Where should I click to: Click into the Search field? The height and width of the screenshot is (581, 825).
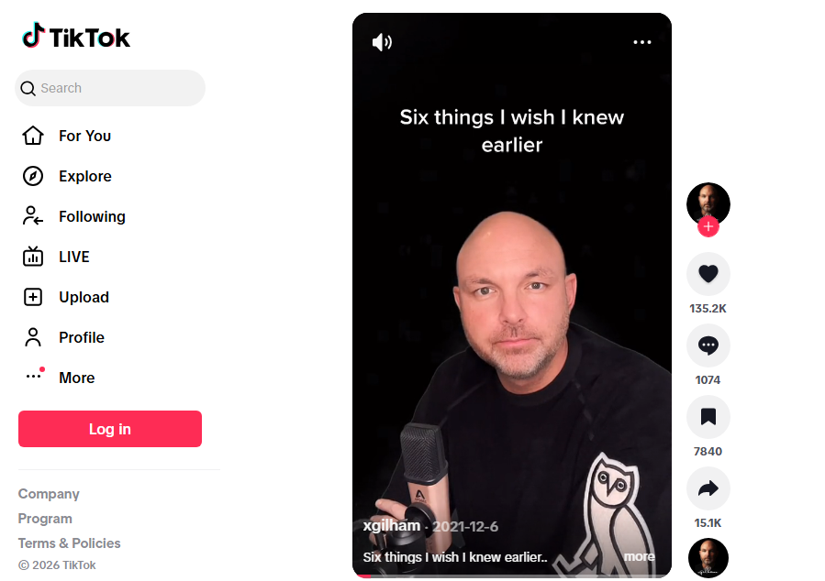110,88
